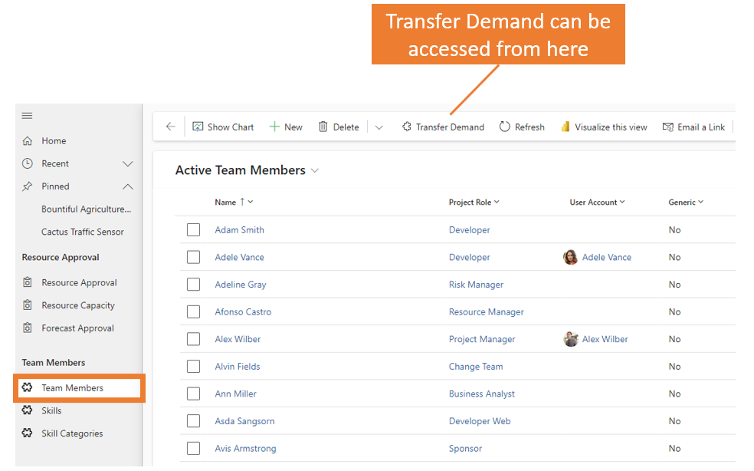The image size is (754, 471).
Task: Open Alex Wilber user account link
Action: [x=605, y=339]
